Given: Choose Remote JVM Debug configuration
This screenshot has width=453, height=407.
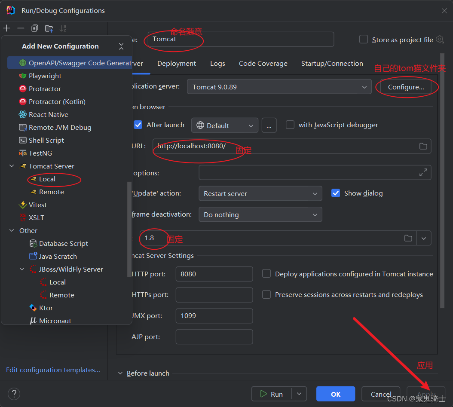Looking at the screenshot, I should point(60,127).
